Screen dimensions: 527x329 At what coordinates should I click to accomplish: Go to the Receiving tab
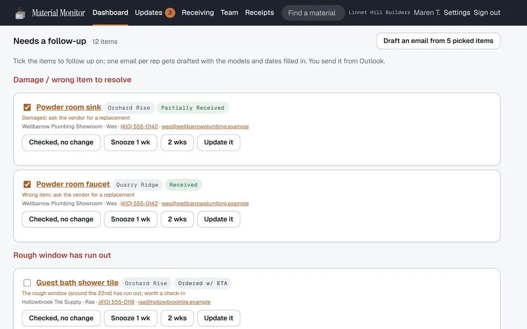pyautogui.click(x=198, y=13)
